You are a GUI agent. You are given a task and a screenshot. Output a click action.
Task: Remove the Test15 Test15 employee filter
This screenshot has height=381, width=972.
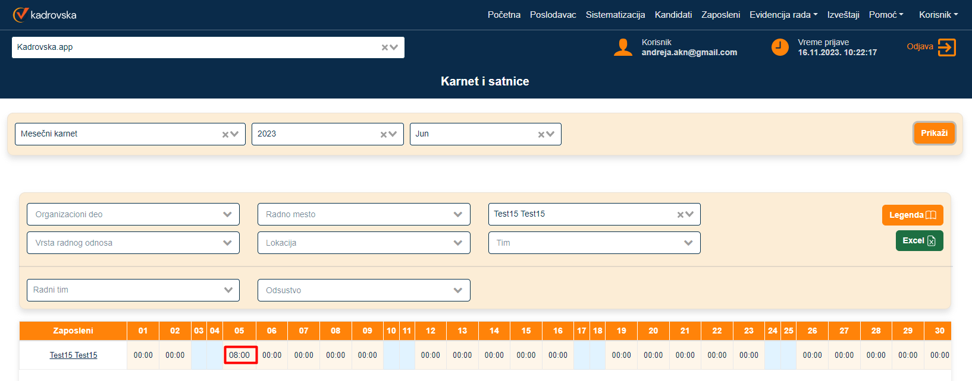point(681,215)
